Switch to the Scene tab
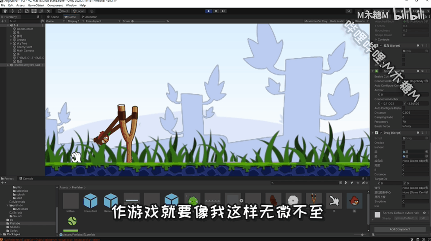Viewport: 431px width, 241px height. (x=53, y=17)
